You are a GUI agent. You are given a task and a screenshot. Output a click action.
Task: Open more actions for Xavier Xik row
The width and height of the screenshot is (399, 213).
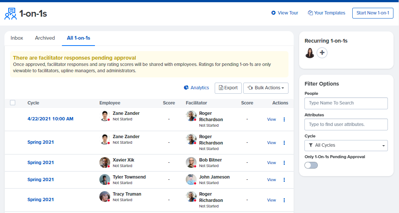pyautogui.click(x=284, y=163)
